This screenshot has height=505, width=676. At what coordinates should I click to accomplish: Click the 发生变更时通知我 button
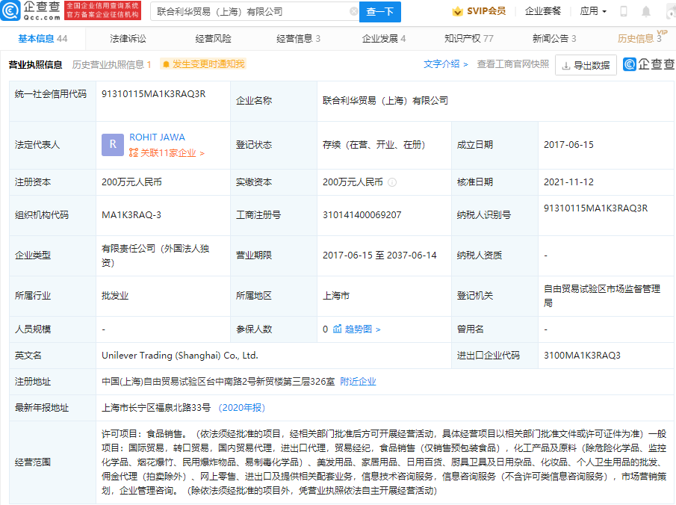203,64
